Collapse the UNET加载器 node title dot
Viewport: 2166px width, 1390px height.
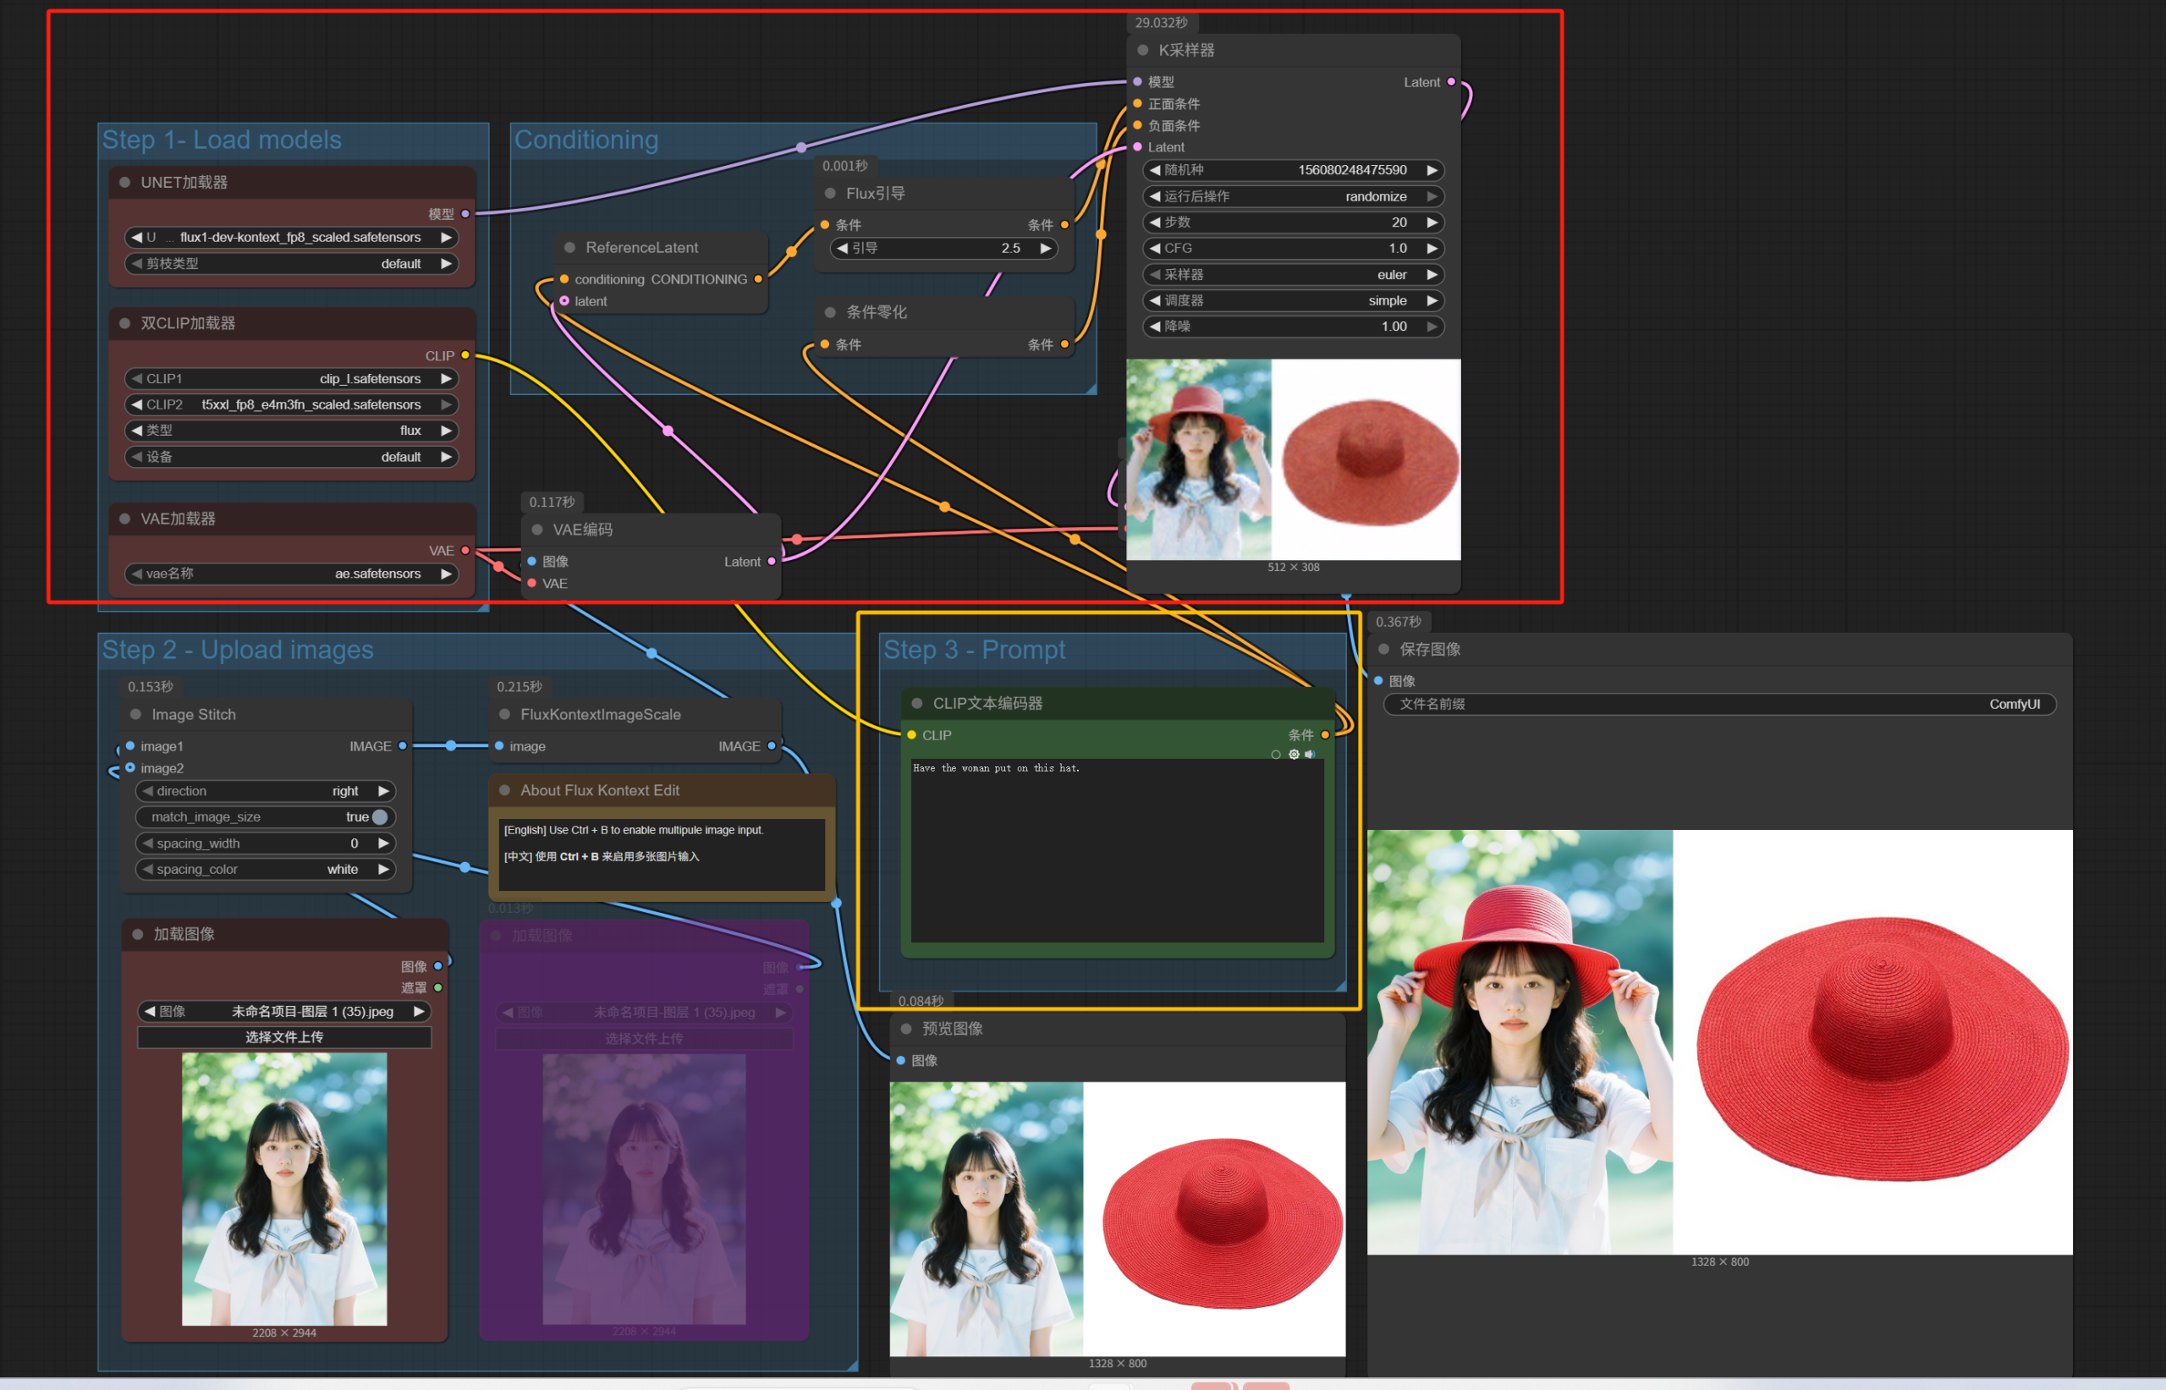click(125, 183)
